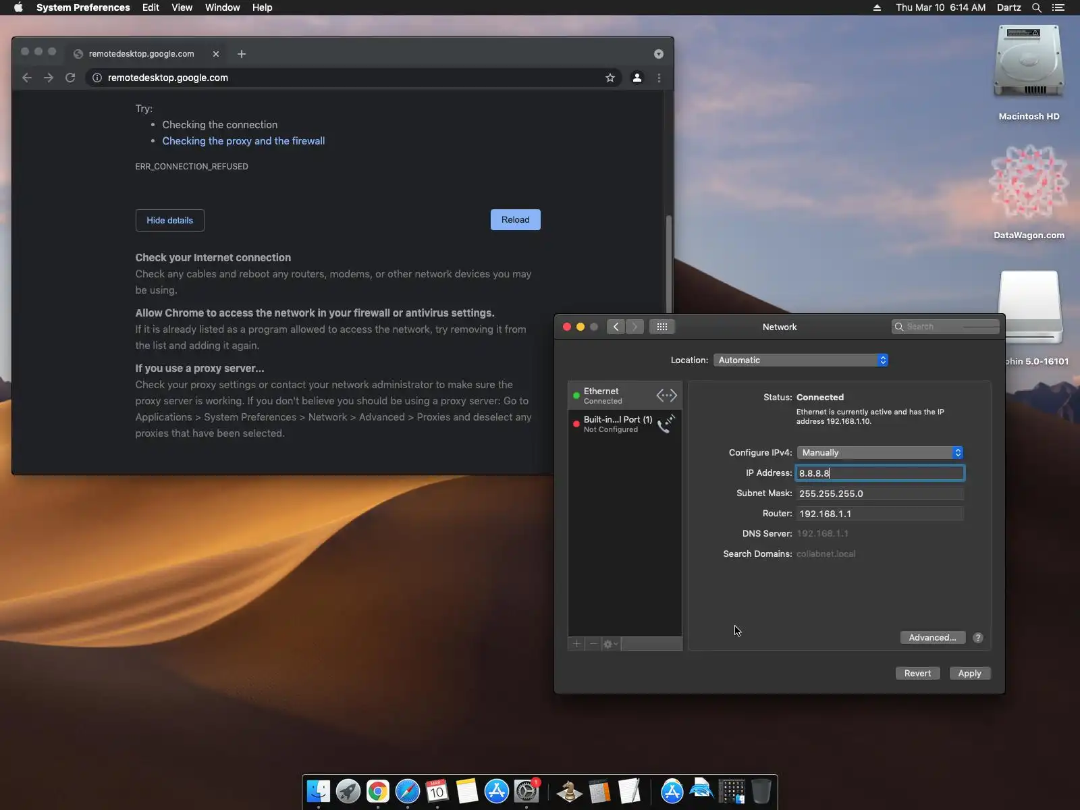This screenshot has height=810, width=1080.
Task: Open the Location dropdown set to Automatic
Action: pos(801,360)
